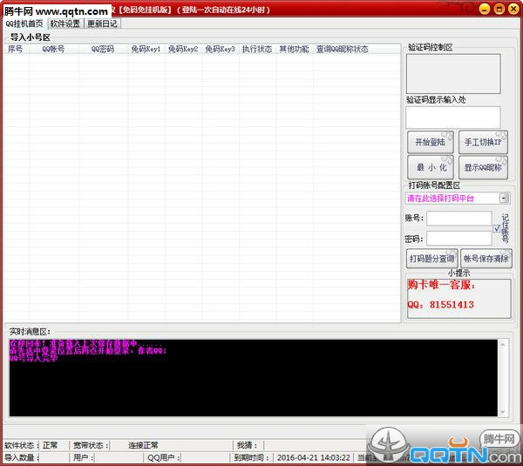Click the 验证码显示输入处 text field

pos(453,118)
